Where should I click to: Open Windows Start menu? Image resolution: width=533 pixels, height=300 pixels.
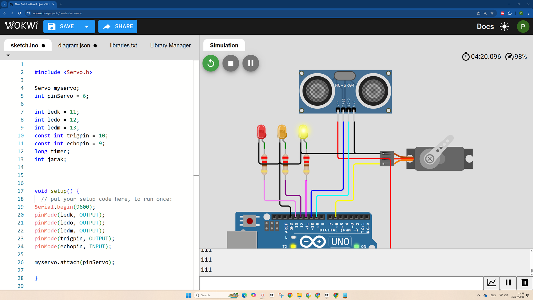tap(188, 295)
